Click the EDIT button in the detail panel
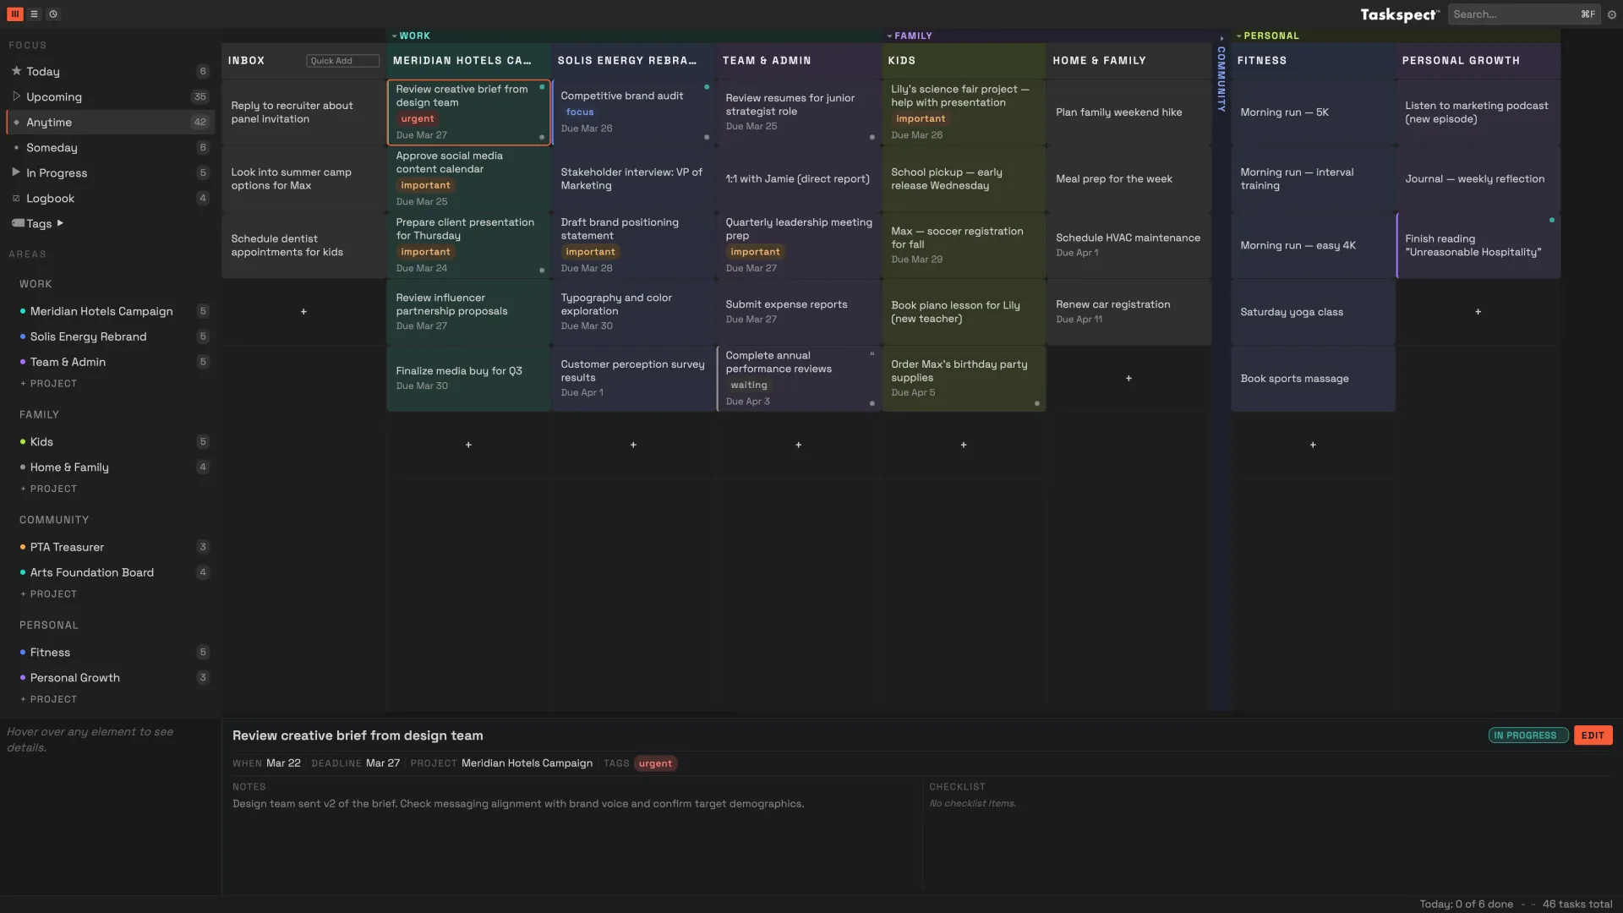Image resolution: width=1623 pixels, height=913 pixels. pos(1593,735)
